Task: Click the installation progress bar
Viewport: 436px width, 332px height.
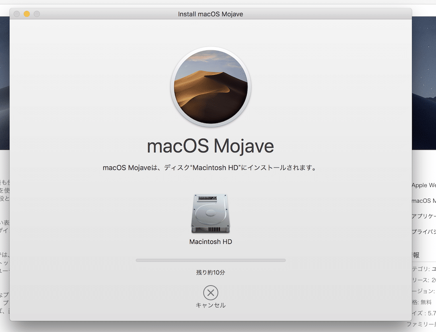Action: pyautogui.click(x=210, y=260)
